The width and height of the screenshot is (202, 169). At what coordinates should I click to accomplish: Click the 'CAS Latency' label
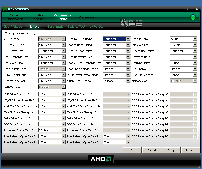point(12,39)
